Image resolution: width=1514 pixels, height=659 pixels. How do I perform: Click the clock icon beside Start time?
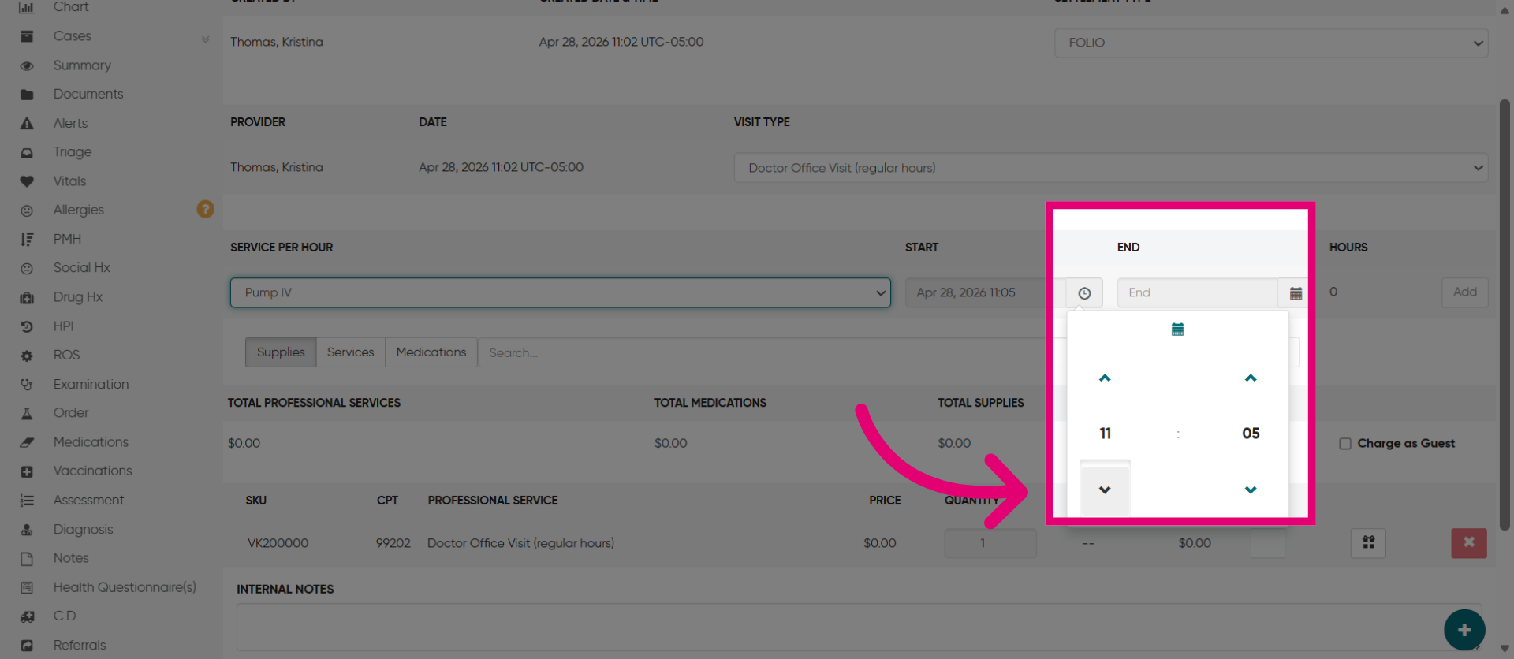tap(1084, 293)
